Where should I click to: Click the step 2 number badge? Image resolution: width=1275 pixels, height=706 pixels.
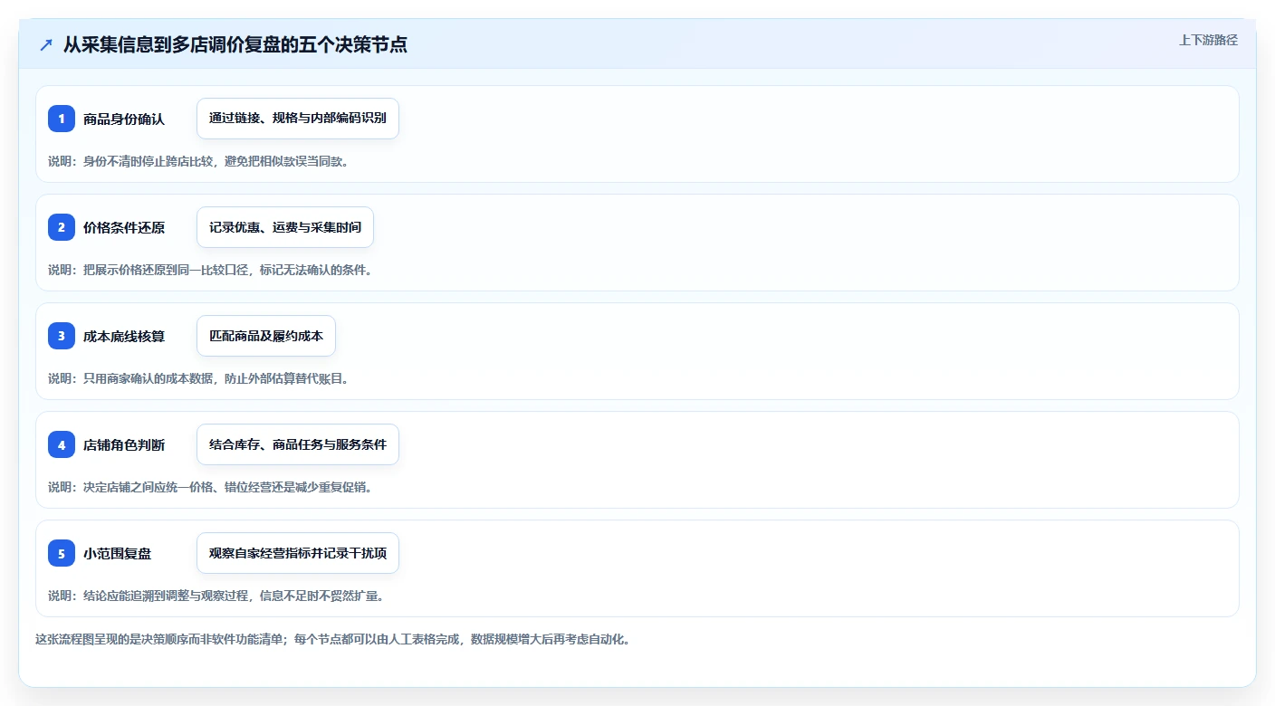click(x=62, y=227)
